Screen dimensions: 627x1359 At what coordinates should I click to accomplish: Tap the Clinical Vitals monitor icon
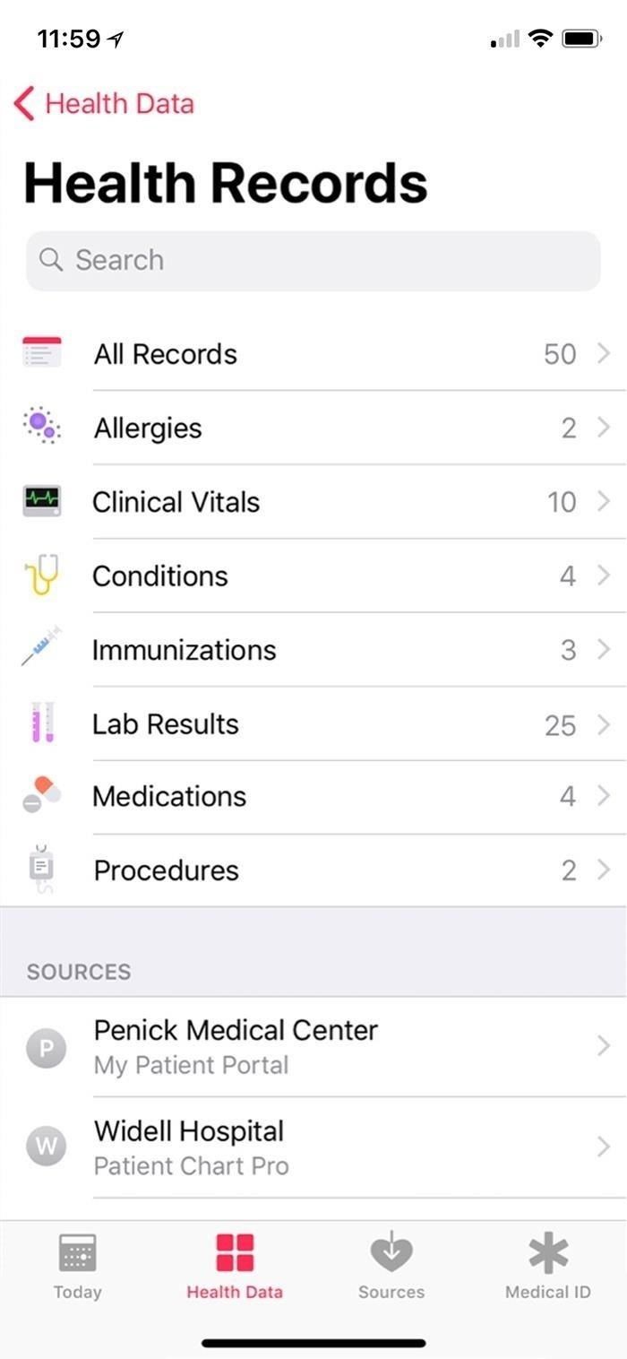pyautogui.click(x=41, y=500)
